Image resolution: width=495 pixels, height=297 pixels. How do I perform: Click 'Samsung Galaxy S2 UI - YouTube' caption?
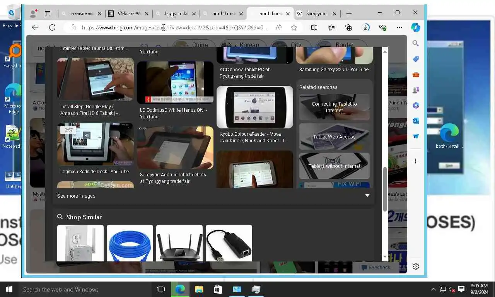(x=334, y=70)
